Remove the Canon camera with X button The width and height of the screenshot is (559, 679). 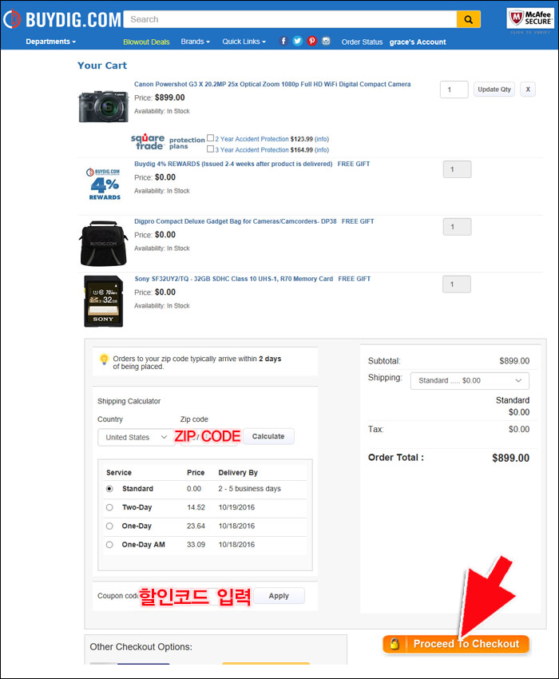pyautogui.click(x=527, y=89)
